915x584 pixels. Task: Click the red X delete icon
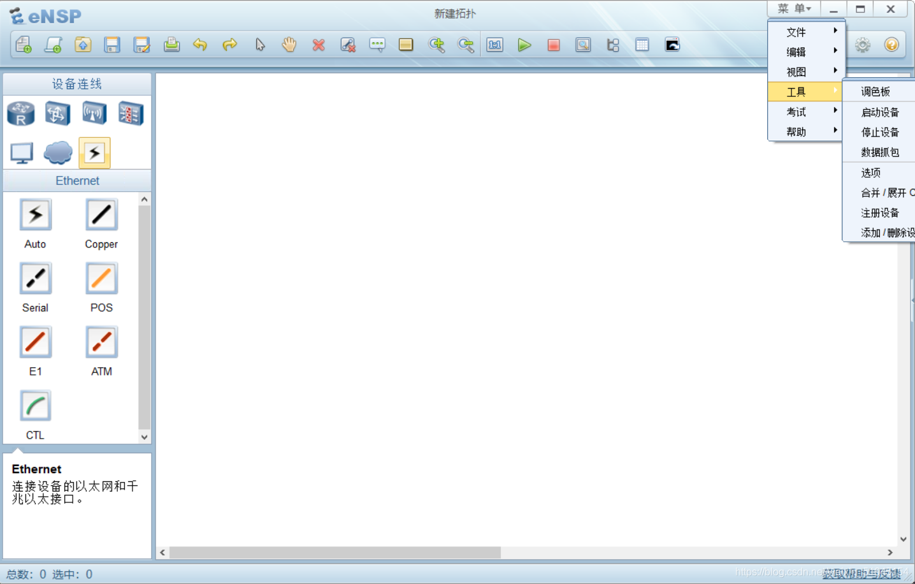click(319, 45)
